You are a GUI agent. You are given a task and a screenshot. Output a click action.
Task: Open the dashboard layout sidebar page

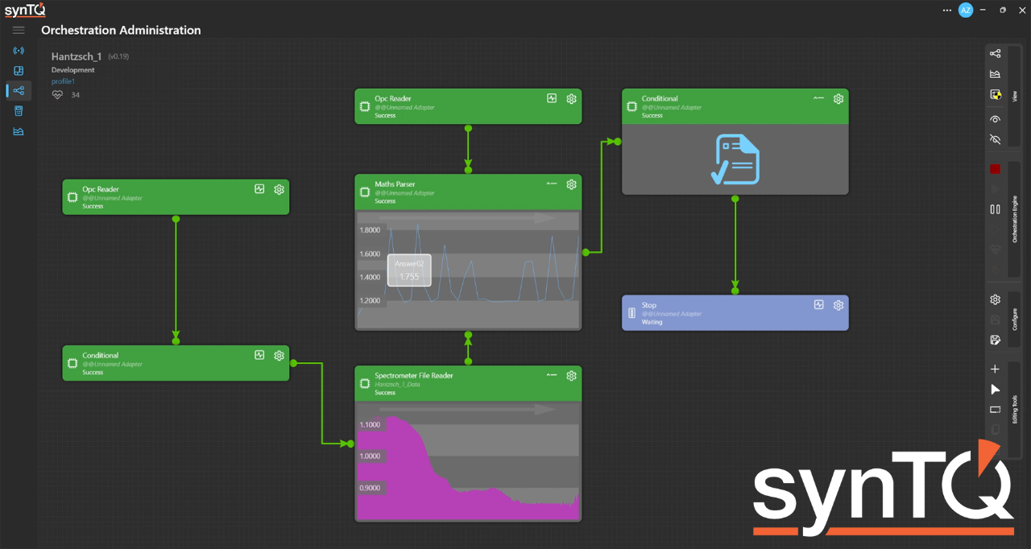pyautogui.click(x=19, y=71)
